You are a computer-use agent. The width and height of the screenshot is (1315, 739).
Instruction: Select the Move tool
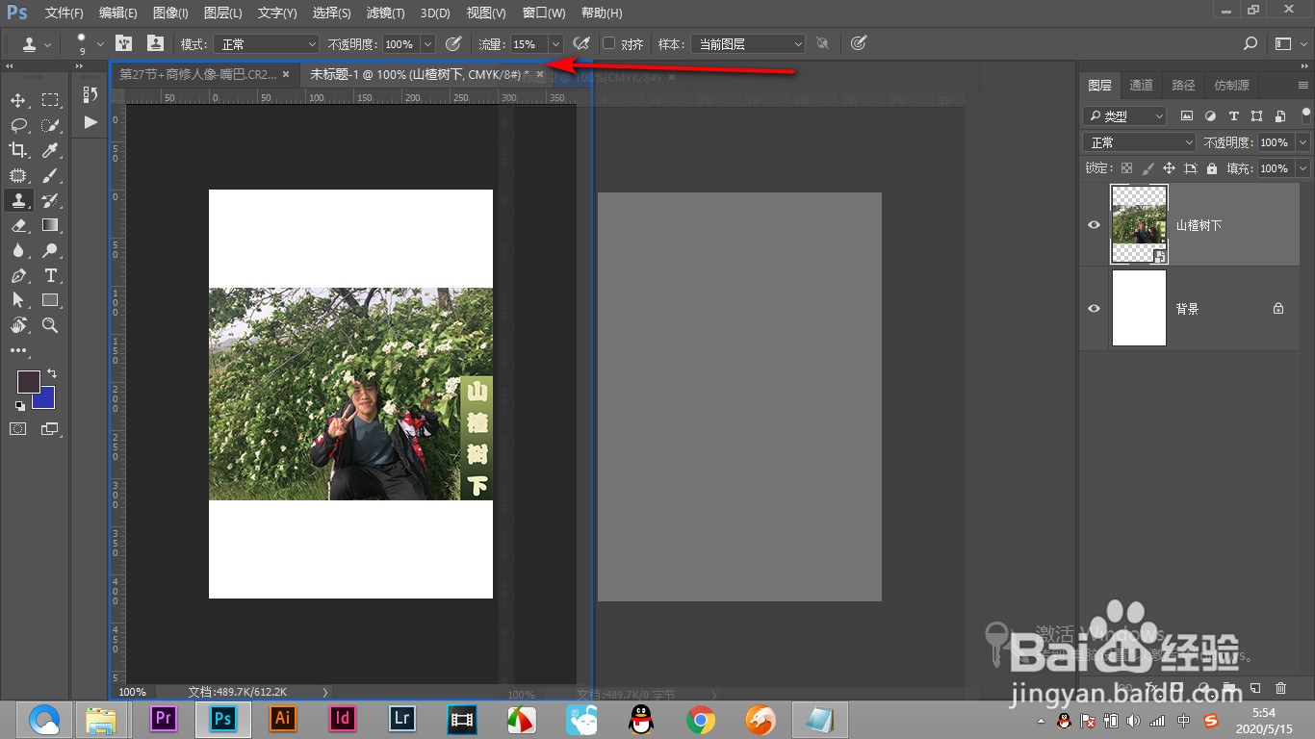pyautogui.click(x=18, y=100)
